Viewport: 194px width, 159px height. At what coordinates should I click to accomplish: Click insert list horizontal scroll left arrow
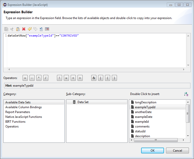[131, 140]
